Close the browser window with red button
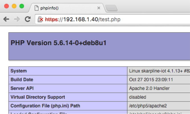 click(x=7, y=6)
